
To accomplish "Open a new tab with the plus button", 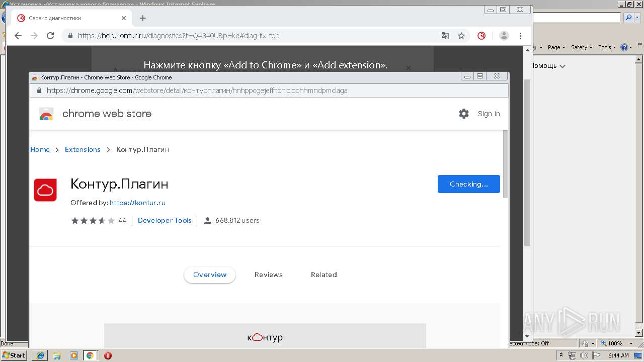I will pos(143,18).
